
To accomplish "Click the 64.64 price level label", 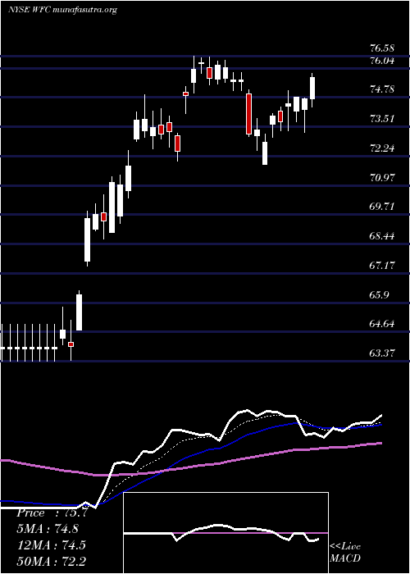I will point(382,324).
